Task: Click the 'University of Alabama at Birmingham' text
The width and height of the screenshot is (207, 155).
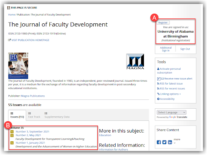Action: pos(175,34)
